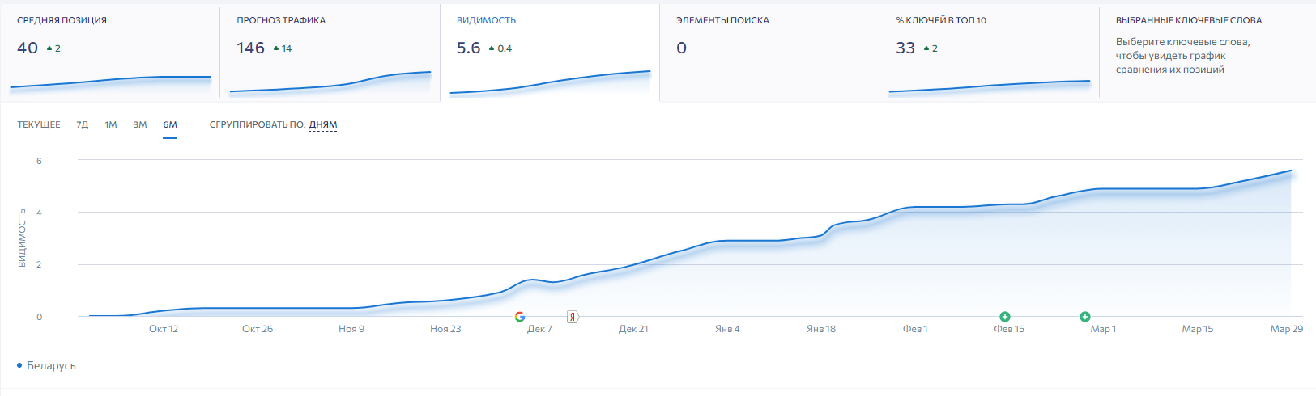
Task: Click the 40 average position value
Action: 28,48
